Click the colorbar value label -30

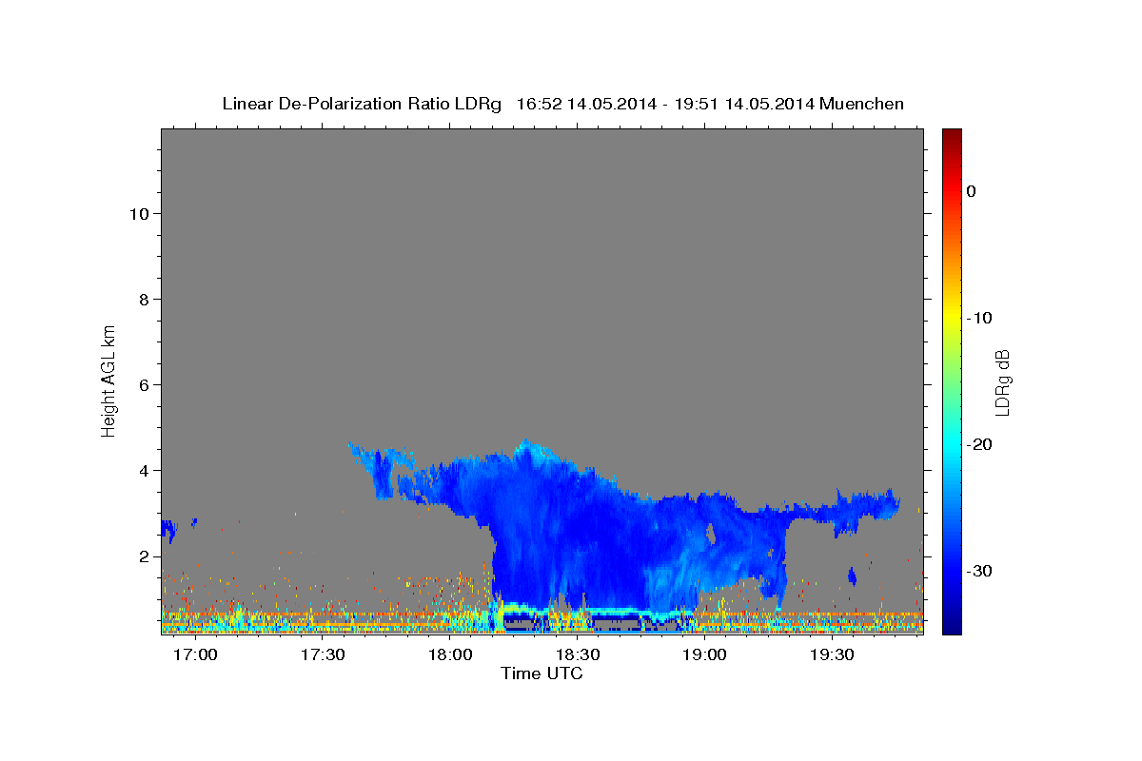(979, 571)
